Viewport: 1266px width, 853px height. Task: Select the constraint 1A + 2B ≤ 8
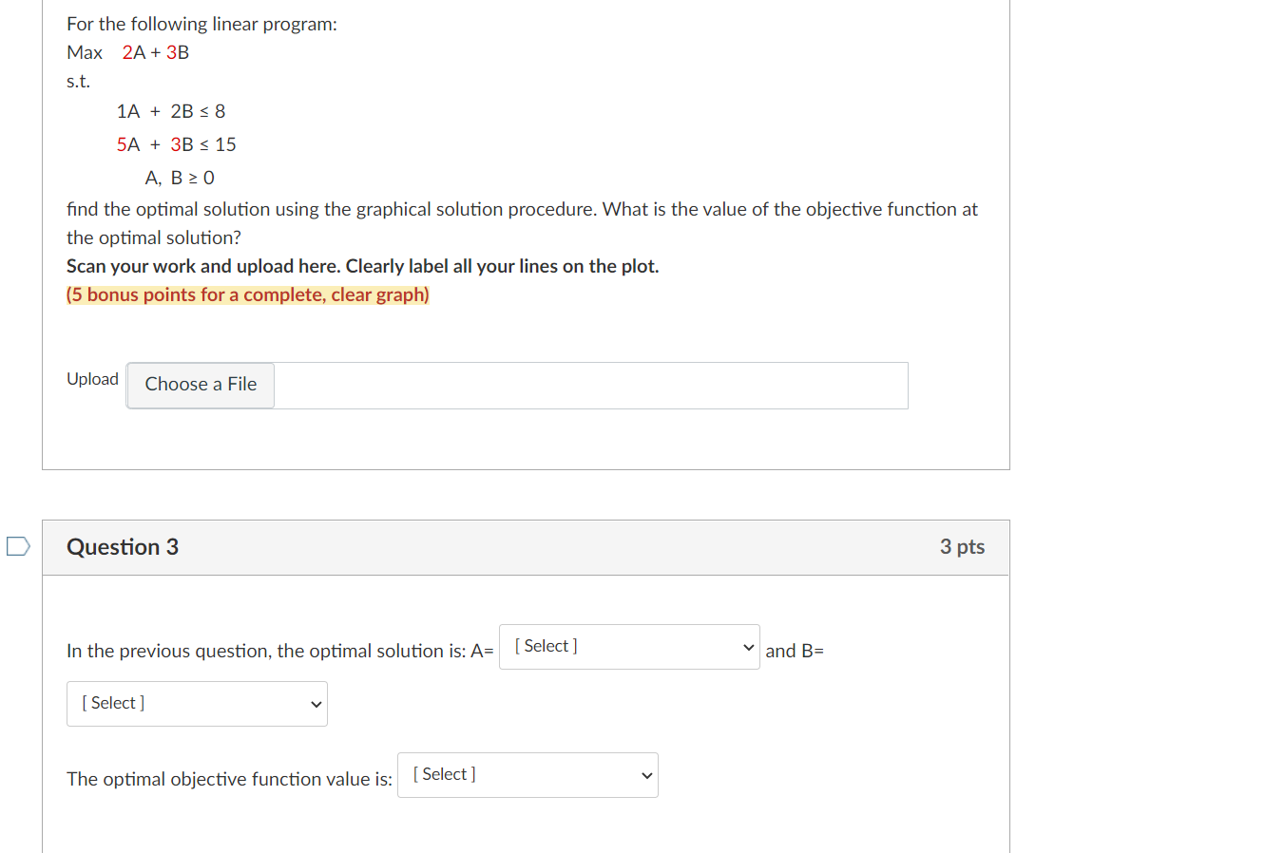click(172, 111)
